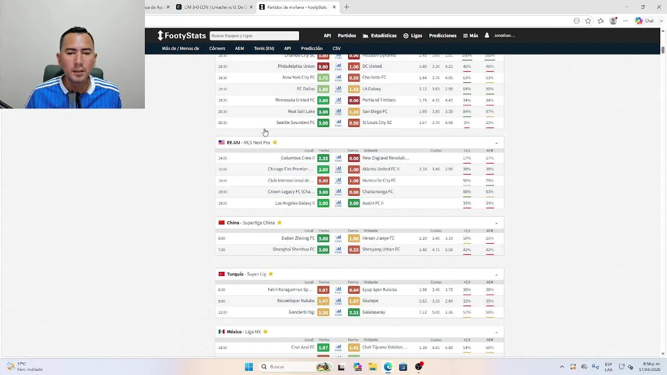Viewport: 667px width, 375px height.
Task: Open Predicción link in secondary nav
Action: [312, 48]
